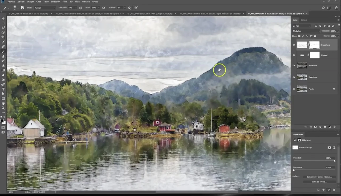
Task: Hide the 'Niveles 1' adjustment layer
Action: tap(294, 55)
